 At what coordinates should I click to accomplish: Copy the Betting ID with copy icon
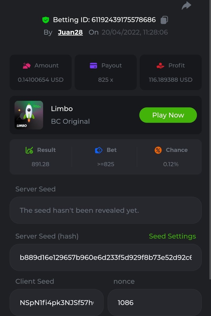(x=164, y=20)
